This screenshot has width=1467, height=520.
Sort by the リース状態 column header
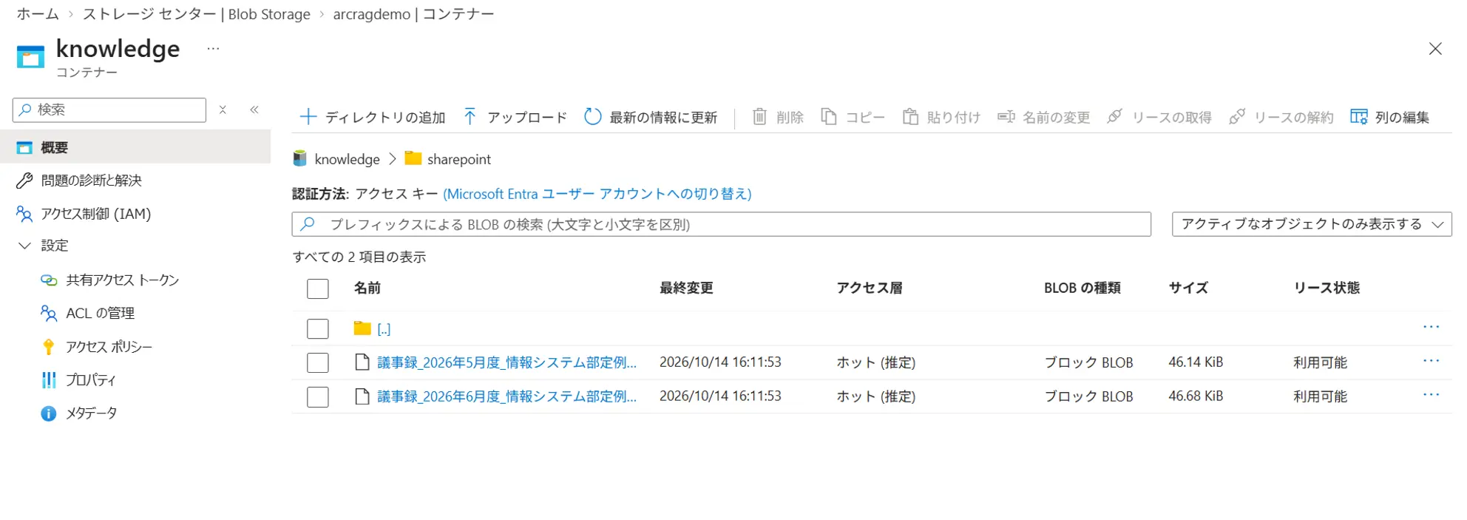click(x=1327, y=288)
